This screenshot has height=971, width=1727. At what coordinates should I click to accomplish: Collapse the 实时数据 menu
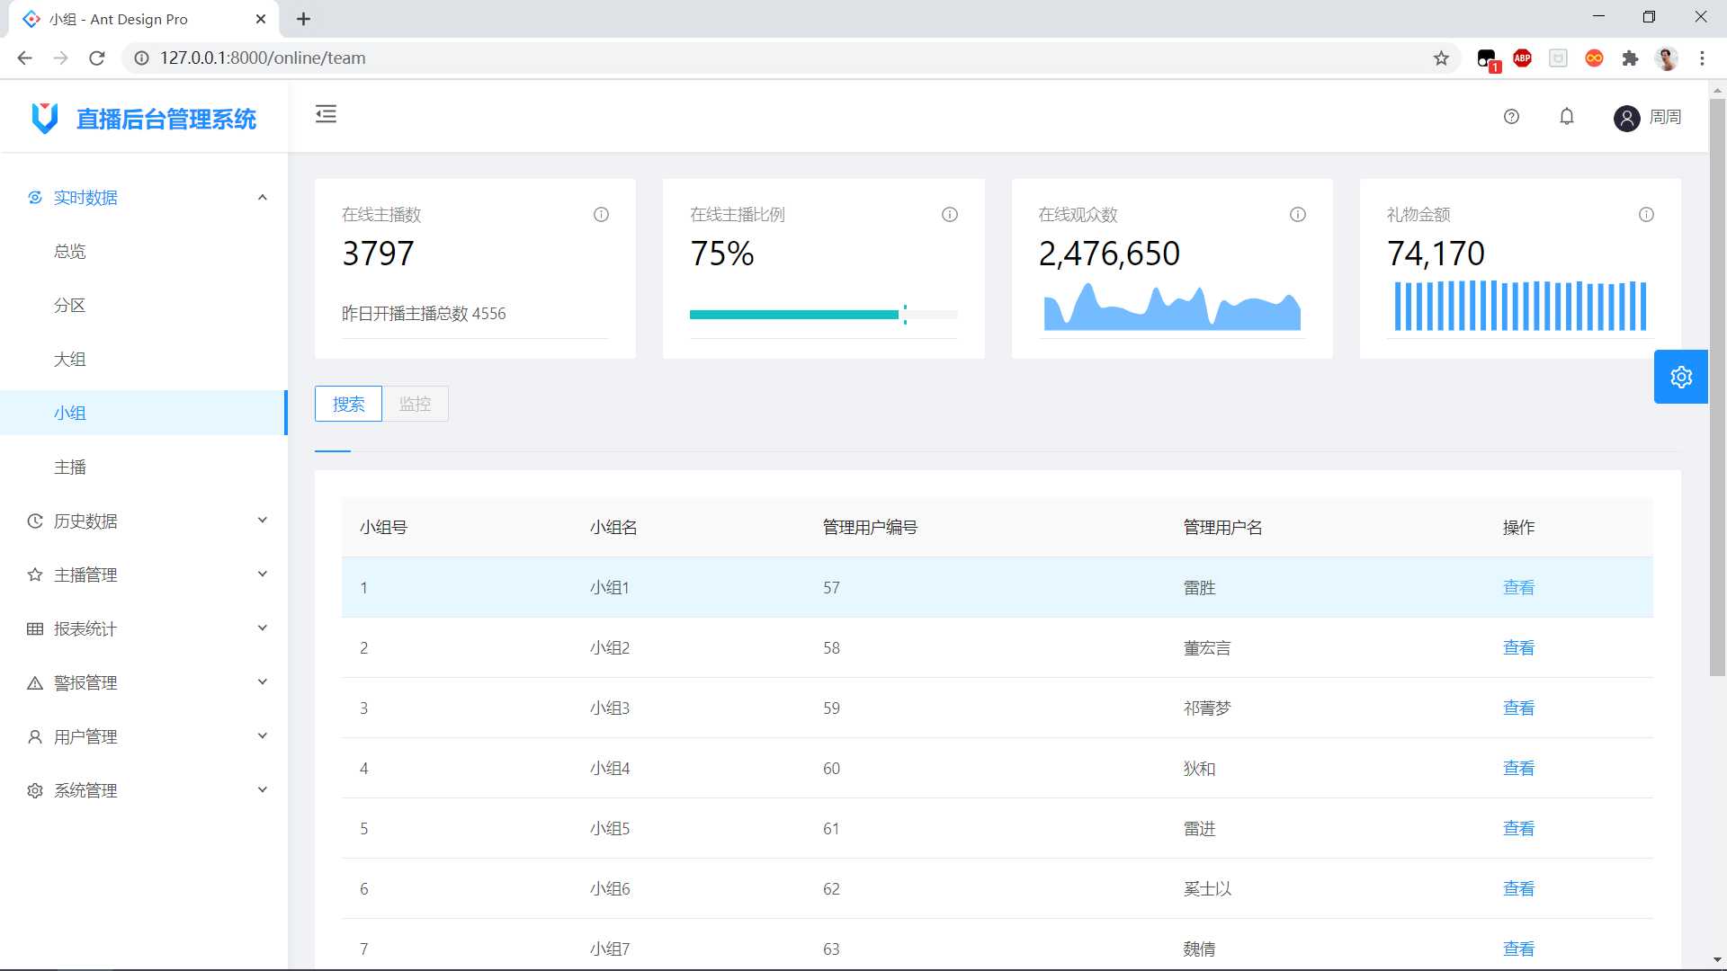(144, 198)
